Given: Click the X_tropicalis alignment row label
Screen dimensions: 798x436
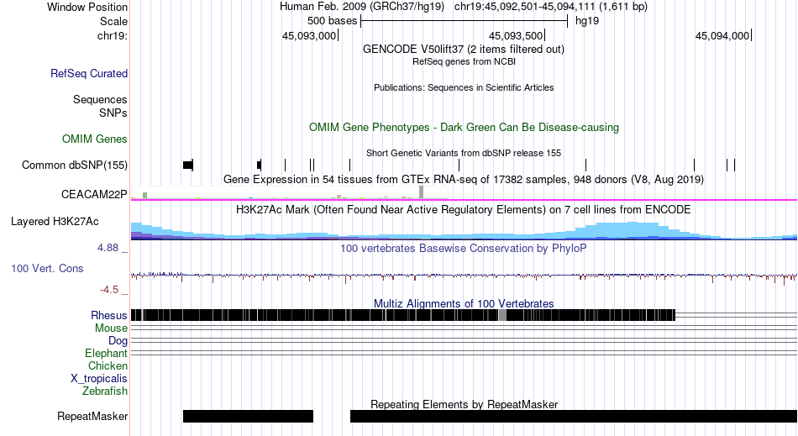Looking at the screenshot, I should [99, 379].
